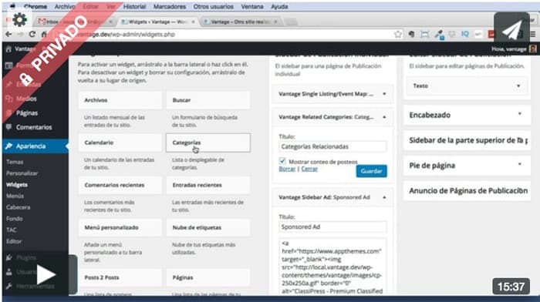Click the user avatar next to Hola, vantage
This screenshot has width=540, height=302.
click(x=532, y=49)
